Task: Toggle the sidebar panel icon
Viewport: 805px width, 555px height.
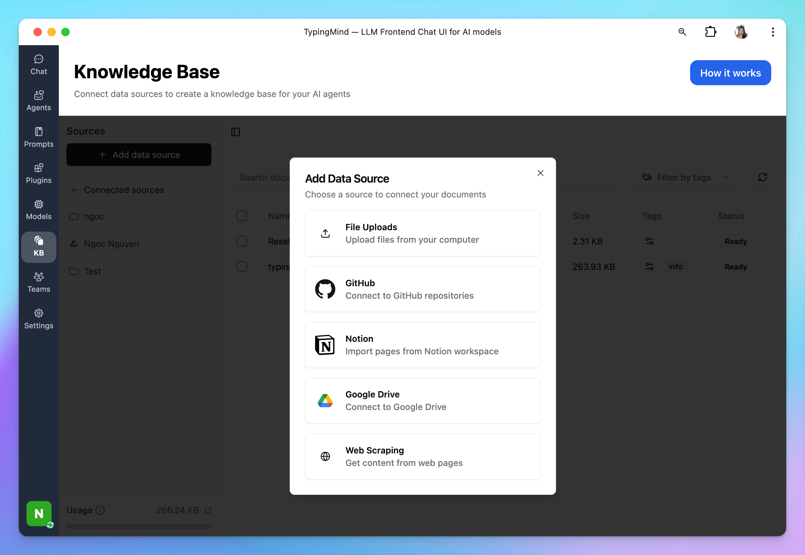Action: [x=235, y=132]
